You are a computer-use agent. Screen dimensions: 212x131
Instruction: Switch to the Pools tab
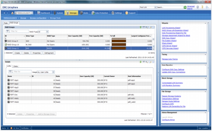click(x=6, y=23)
